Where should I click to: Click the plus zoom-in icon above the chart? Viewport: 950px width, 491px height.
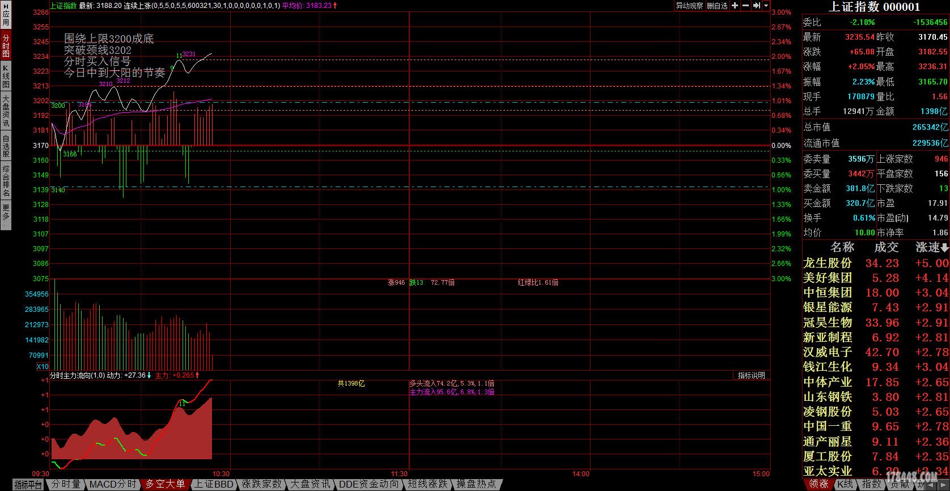click(735, 6)
